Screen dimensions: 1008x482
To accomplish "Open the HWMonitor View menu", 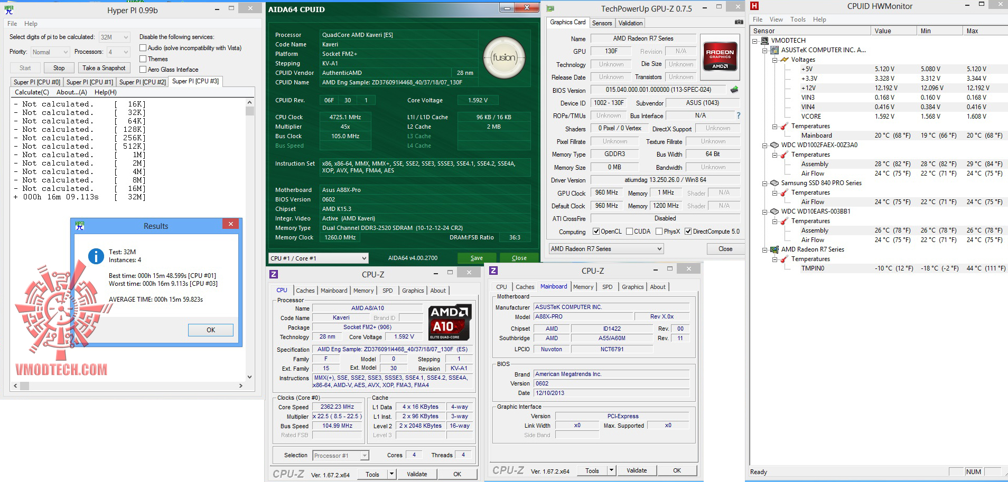I will click(776, 20).
